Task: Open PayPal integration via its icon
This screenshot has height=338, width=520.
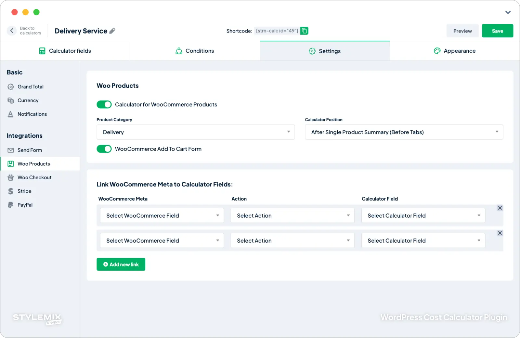Action: pyautogui.click(x=10, y=205)
